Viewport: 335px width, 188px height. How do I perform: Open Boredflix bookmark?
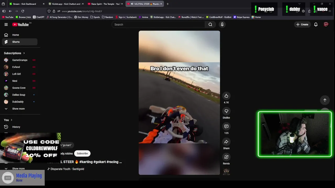(x=191, y=17)
